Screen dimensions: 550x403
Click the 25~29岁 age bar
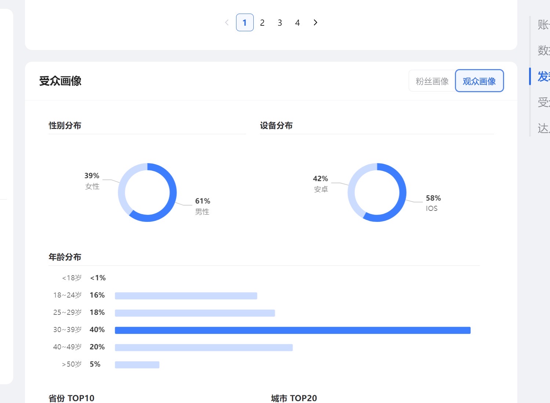195,313
